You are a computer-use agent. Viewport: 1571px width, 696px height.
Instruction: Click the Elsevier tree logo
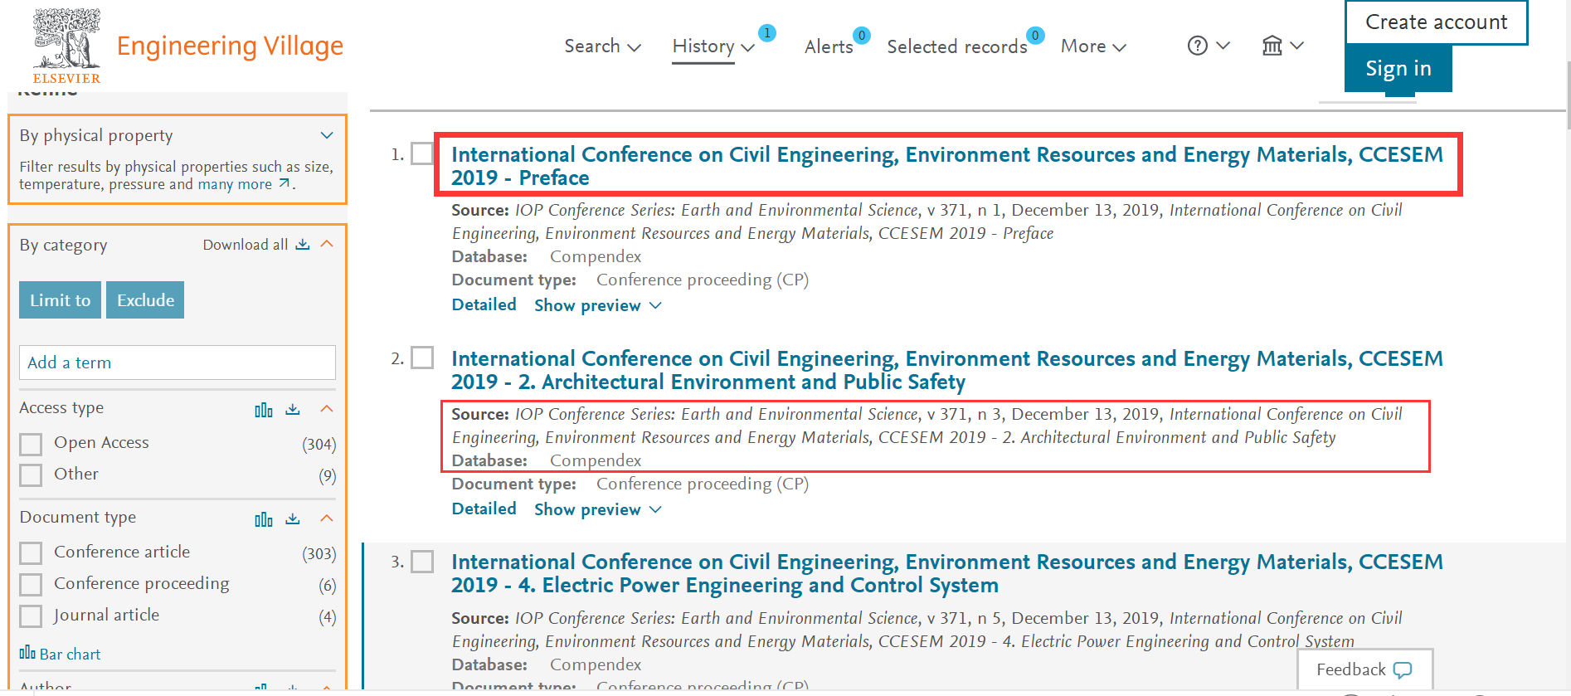point(66,46)
